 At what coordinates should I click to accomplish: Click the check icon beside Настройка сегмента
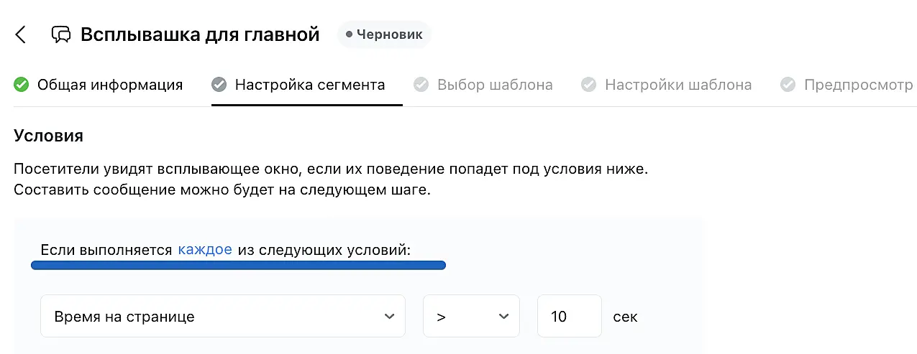219,85
